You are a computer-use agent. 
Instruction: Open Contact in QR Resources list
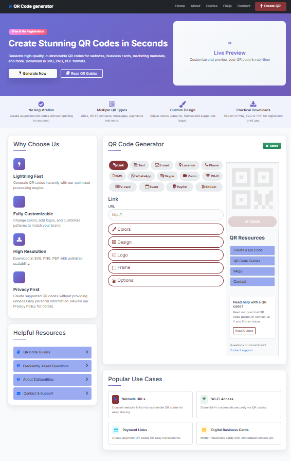coord(252,282)
